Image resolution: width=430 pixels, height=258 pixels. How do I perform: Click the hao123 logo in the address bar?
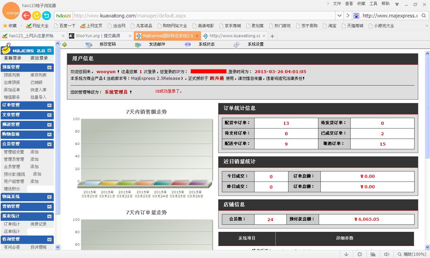tap(64, 16)
